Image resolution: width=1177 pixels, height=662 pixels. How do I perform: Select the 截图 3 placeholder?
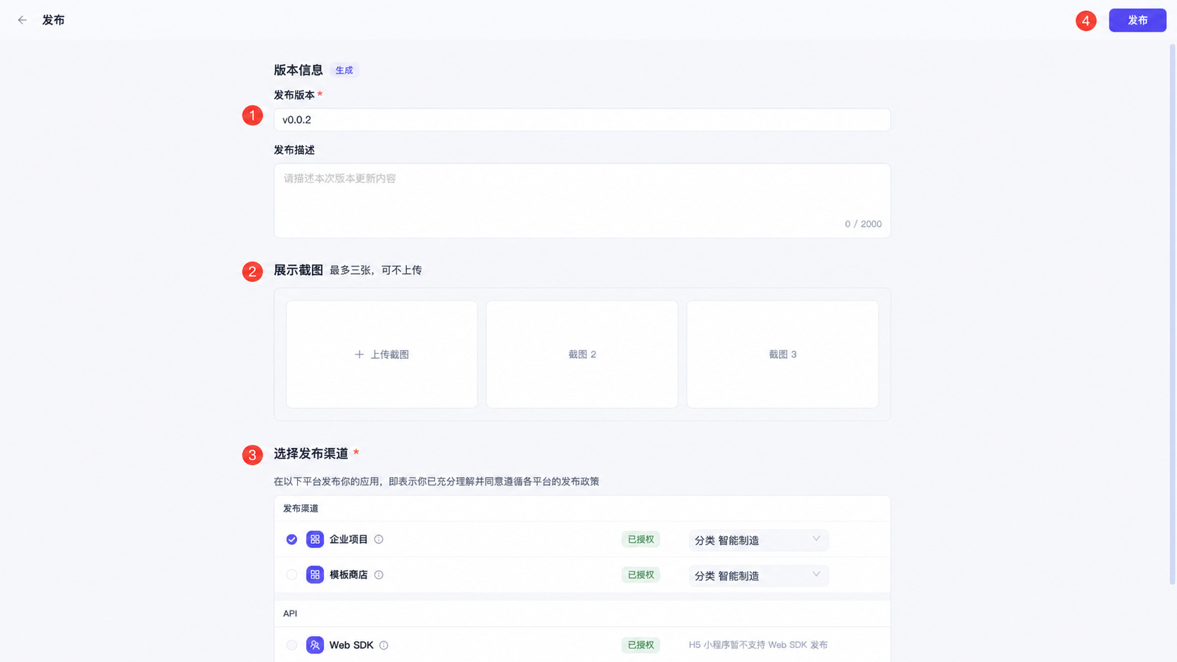point(783,355)
